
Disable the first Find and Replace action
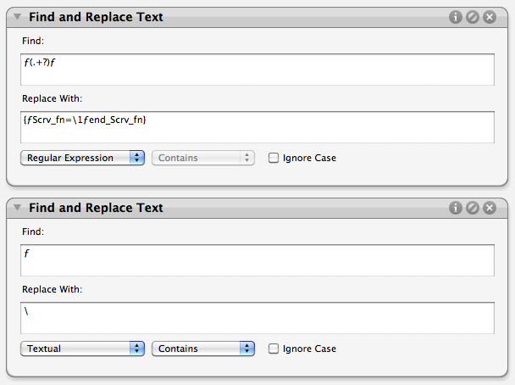pos(473,17)
